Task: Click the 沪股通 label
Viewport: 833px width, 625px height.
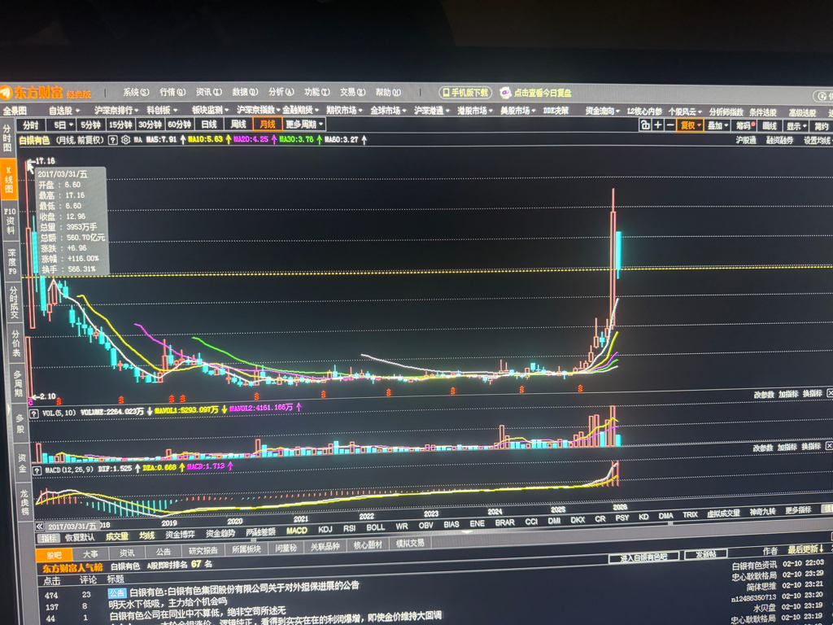Action: pyautogui.click(x=745, y=140)
